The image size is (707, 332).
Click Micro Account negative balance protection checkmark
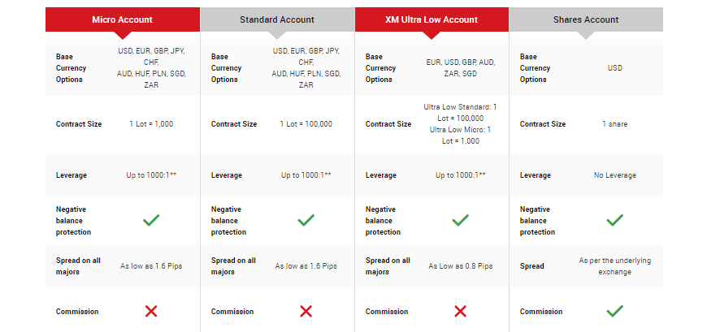pos(151,220)
